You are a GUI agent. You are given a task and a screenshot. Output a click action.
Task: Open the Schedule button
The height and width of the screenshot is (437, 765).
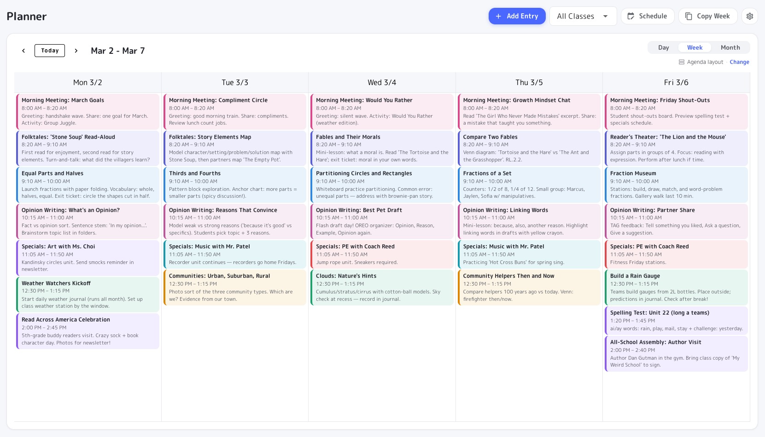647,16
